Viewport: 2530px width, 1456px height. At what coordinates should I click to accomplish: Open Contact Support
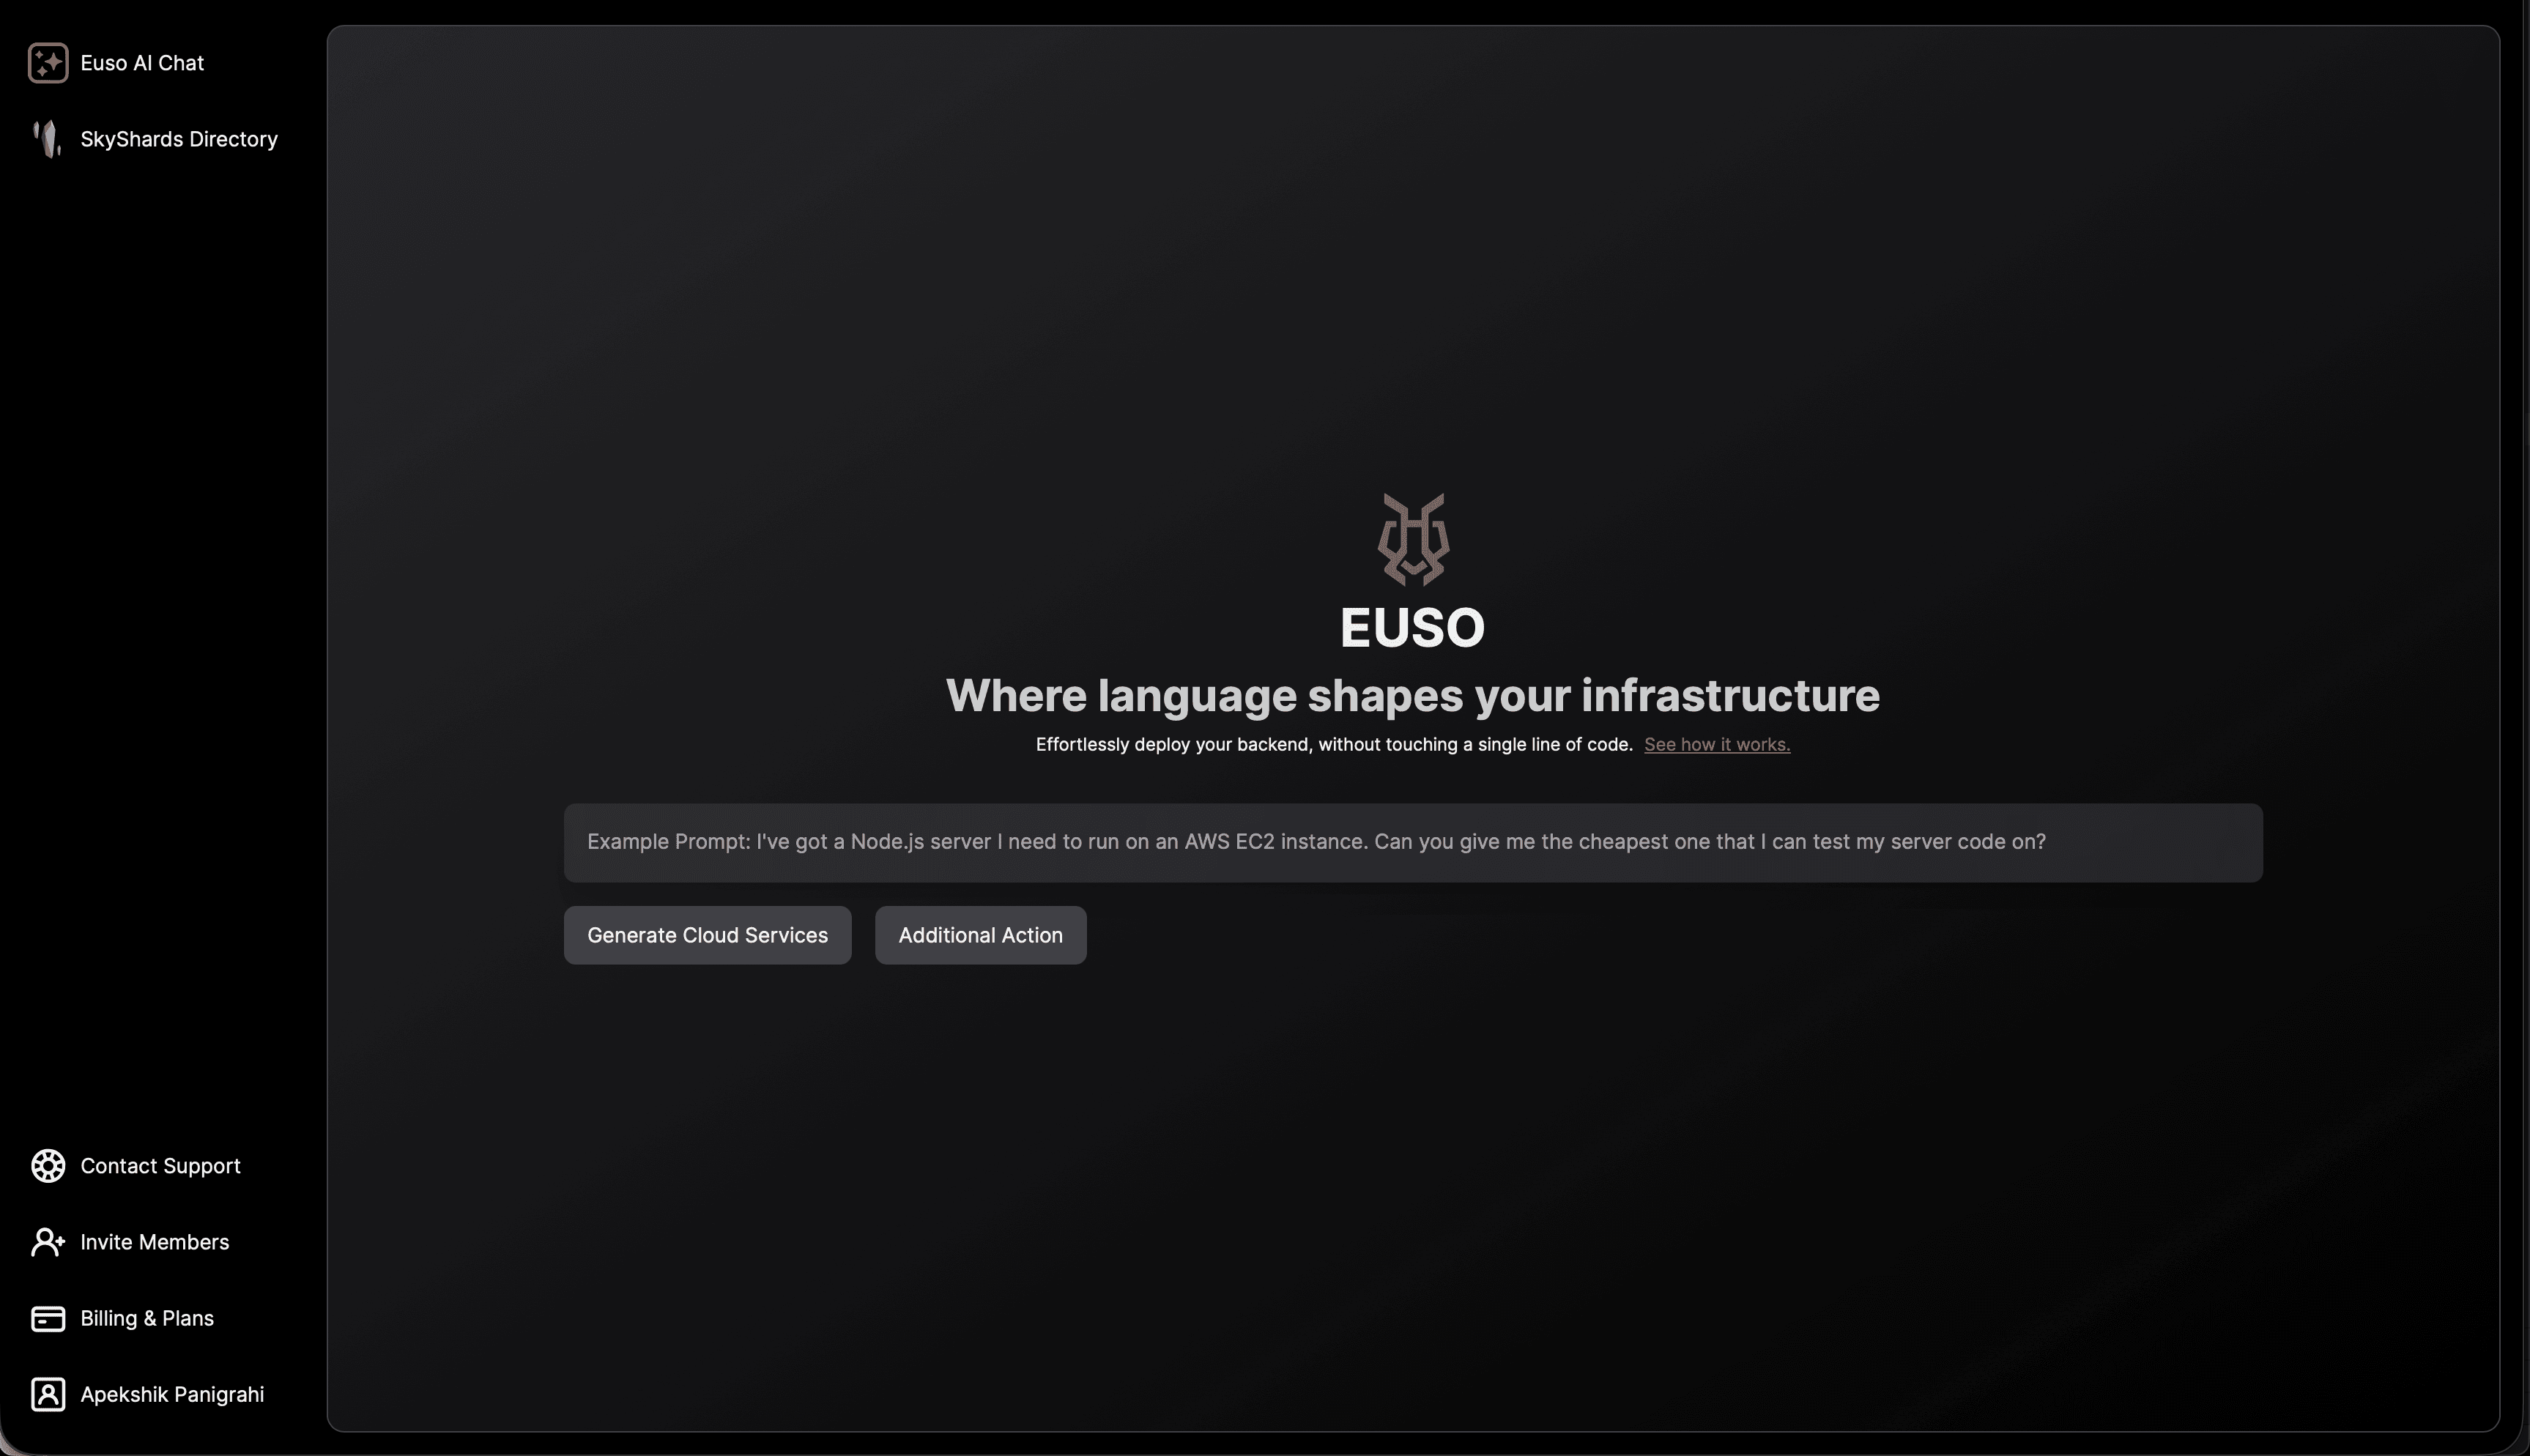[x=160, y=1166]
